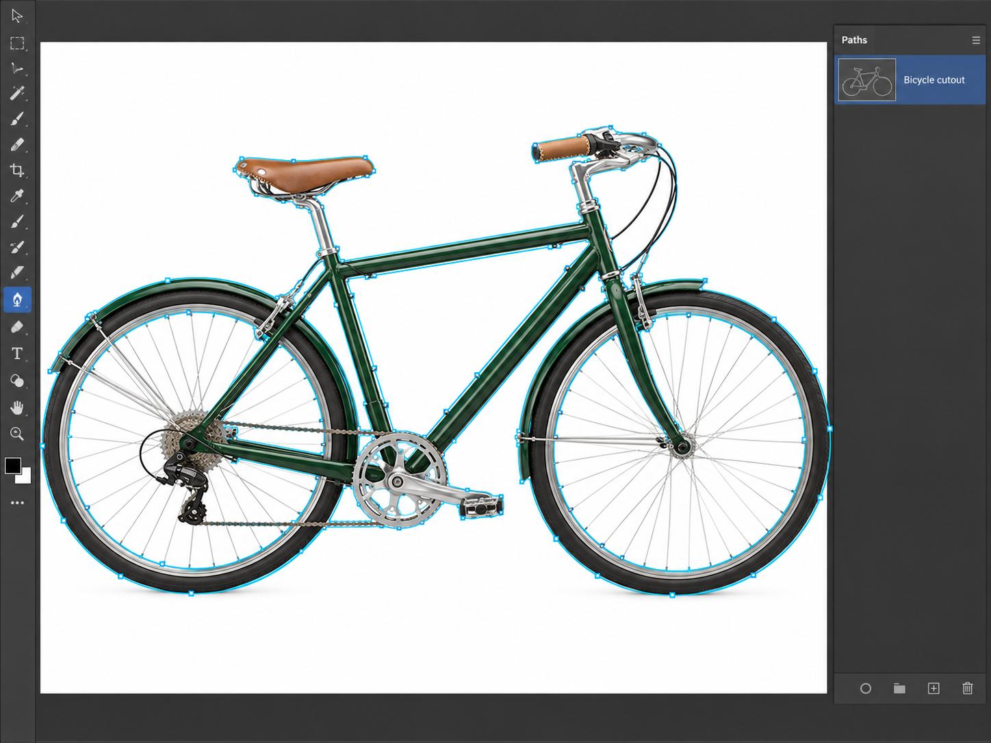
Task: Activate the Magic Wand tool
Action: pos(17,93)
